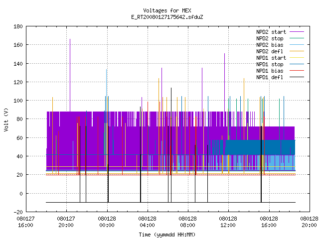
Task: Click the x-axis label 080128 16:00
Action: [269, 222]
